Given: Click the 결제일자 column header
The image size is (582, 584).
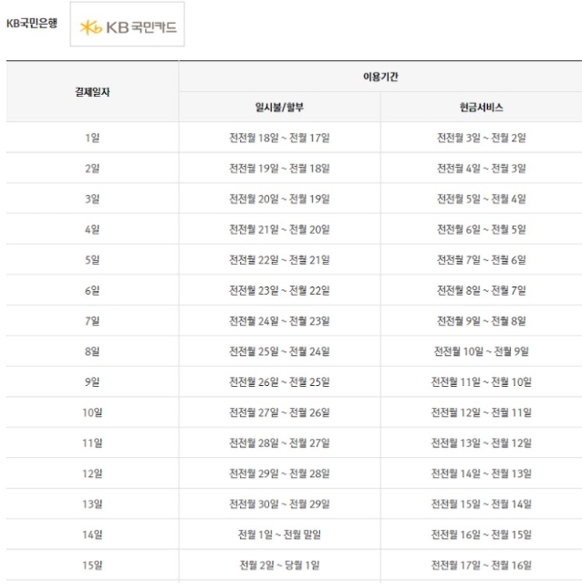Looking at the screenshot, I should click(92, 91).
